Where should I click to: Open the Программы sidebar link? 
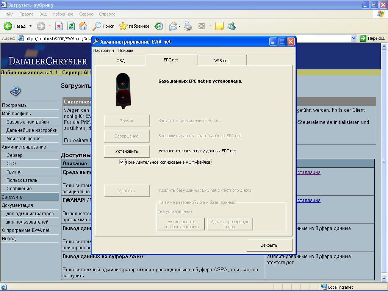(15, 105)
